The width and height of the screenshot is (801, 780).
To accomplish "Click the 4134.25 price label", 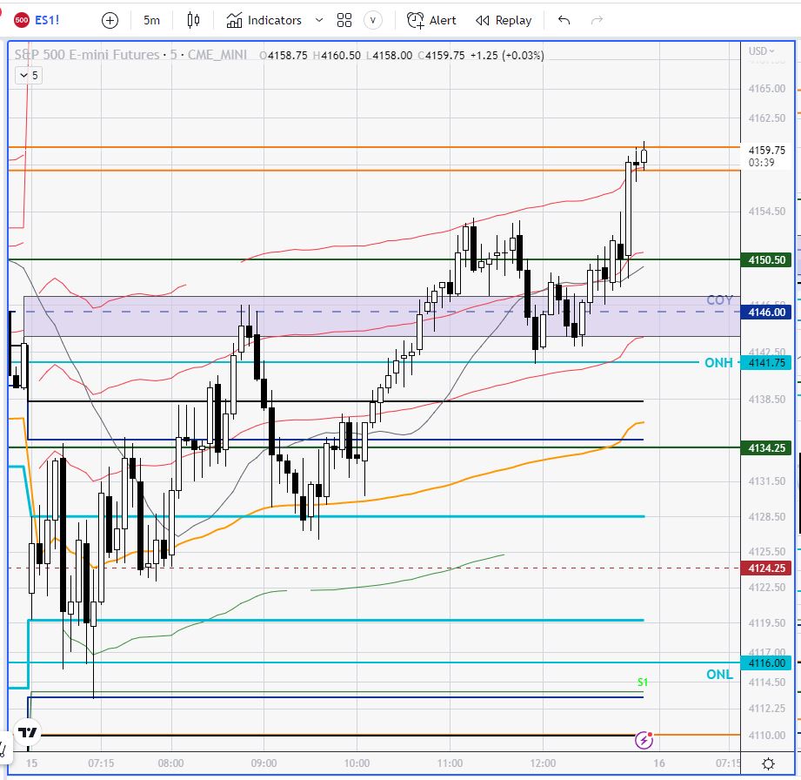I will [765, 448].
